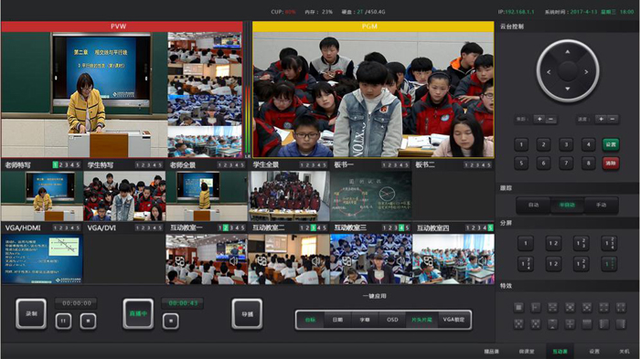Select the single-screen split layout
Image resolution: width=640 pixels, height=359 pixels.
point(526,243)
